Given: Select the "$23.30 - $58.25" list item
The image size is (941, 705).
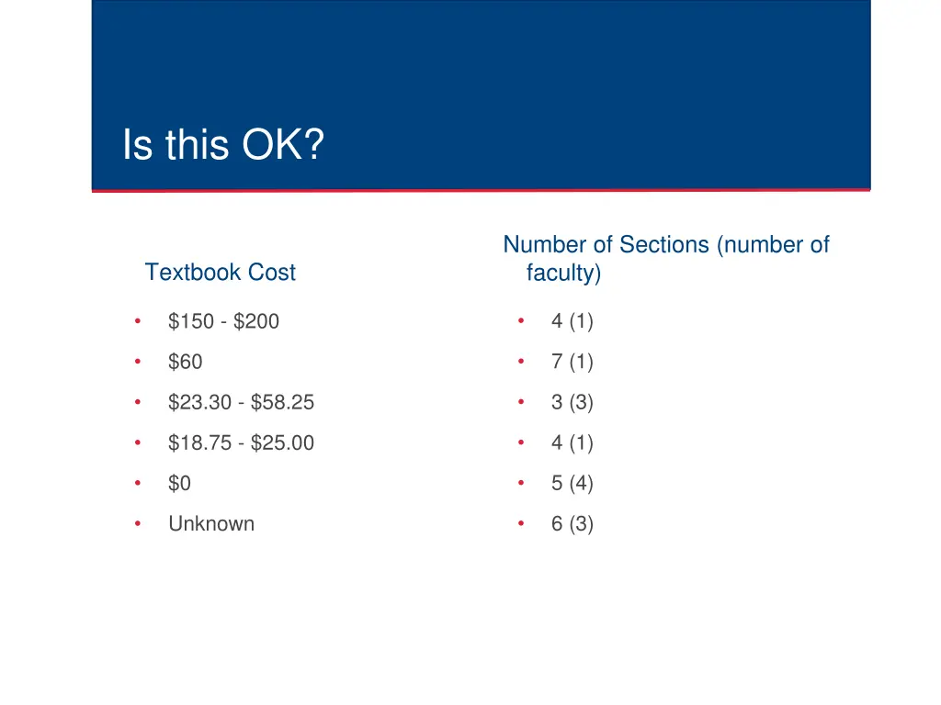Looking at the screenshot, I should tap(241, 402).
